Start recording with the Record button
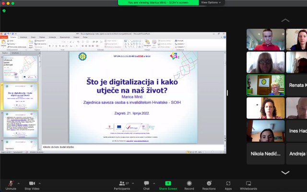Screen dimensions: 307x192 coord(189,185)
